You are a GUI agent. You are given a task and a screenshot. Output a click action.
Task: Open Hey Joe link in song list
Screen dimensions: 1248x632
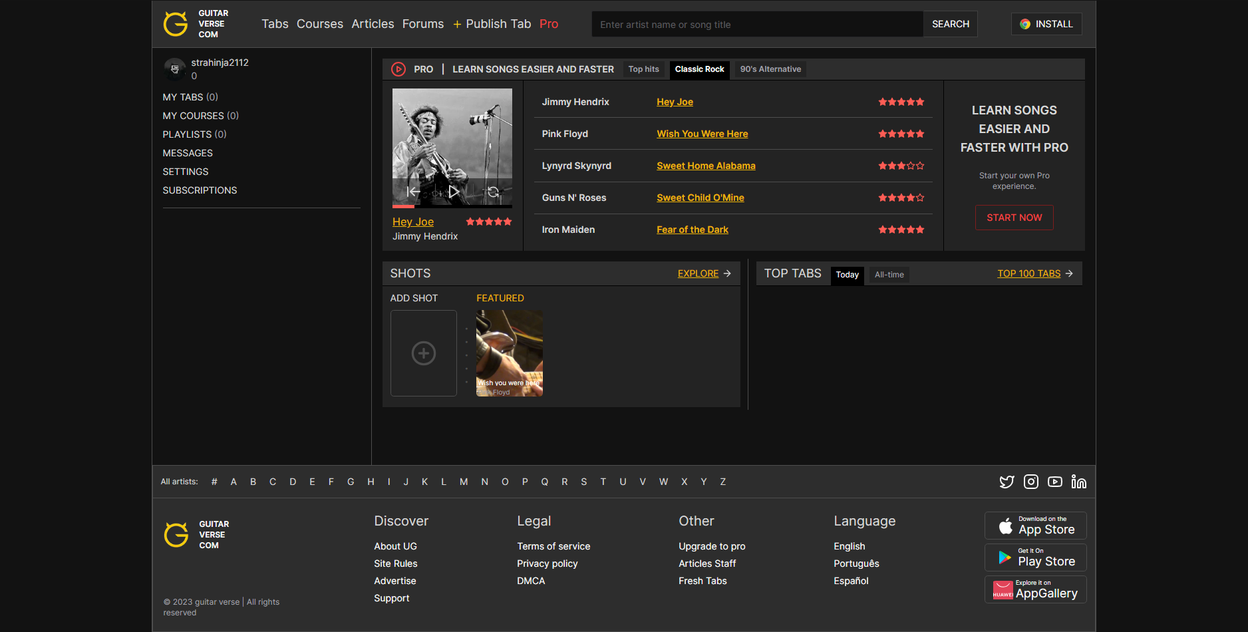[675, 102]
